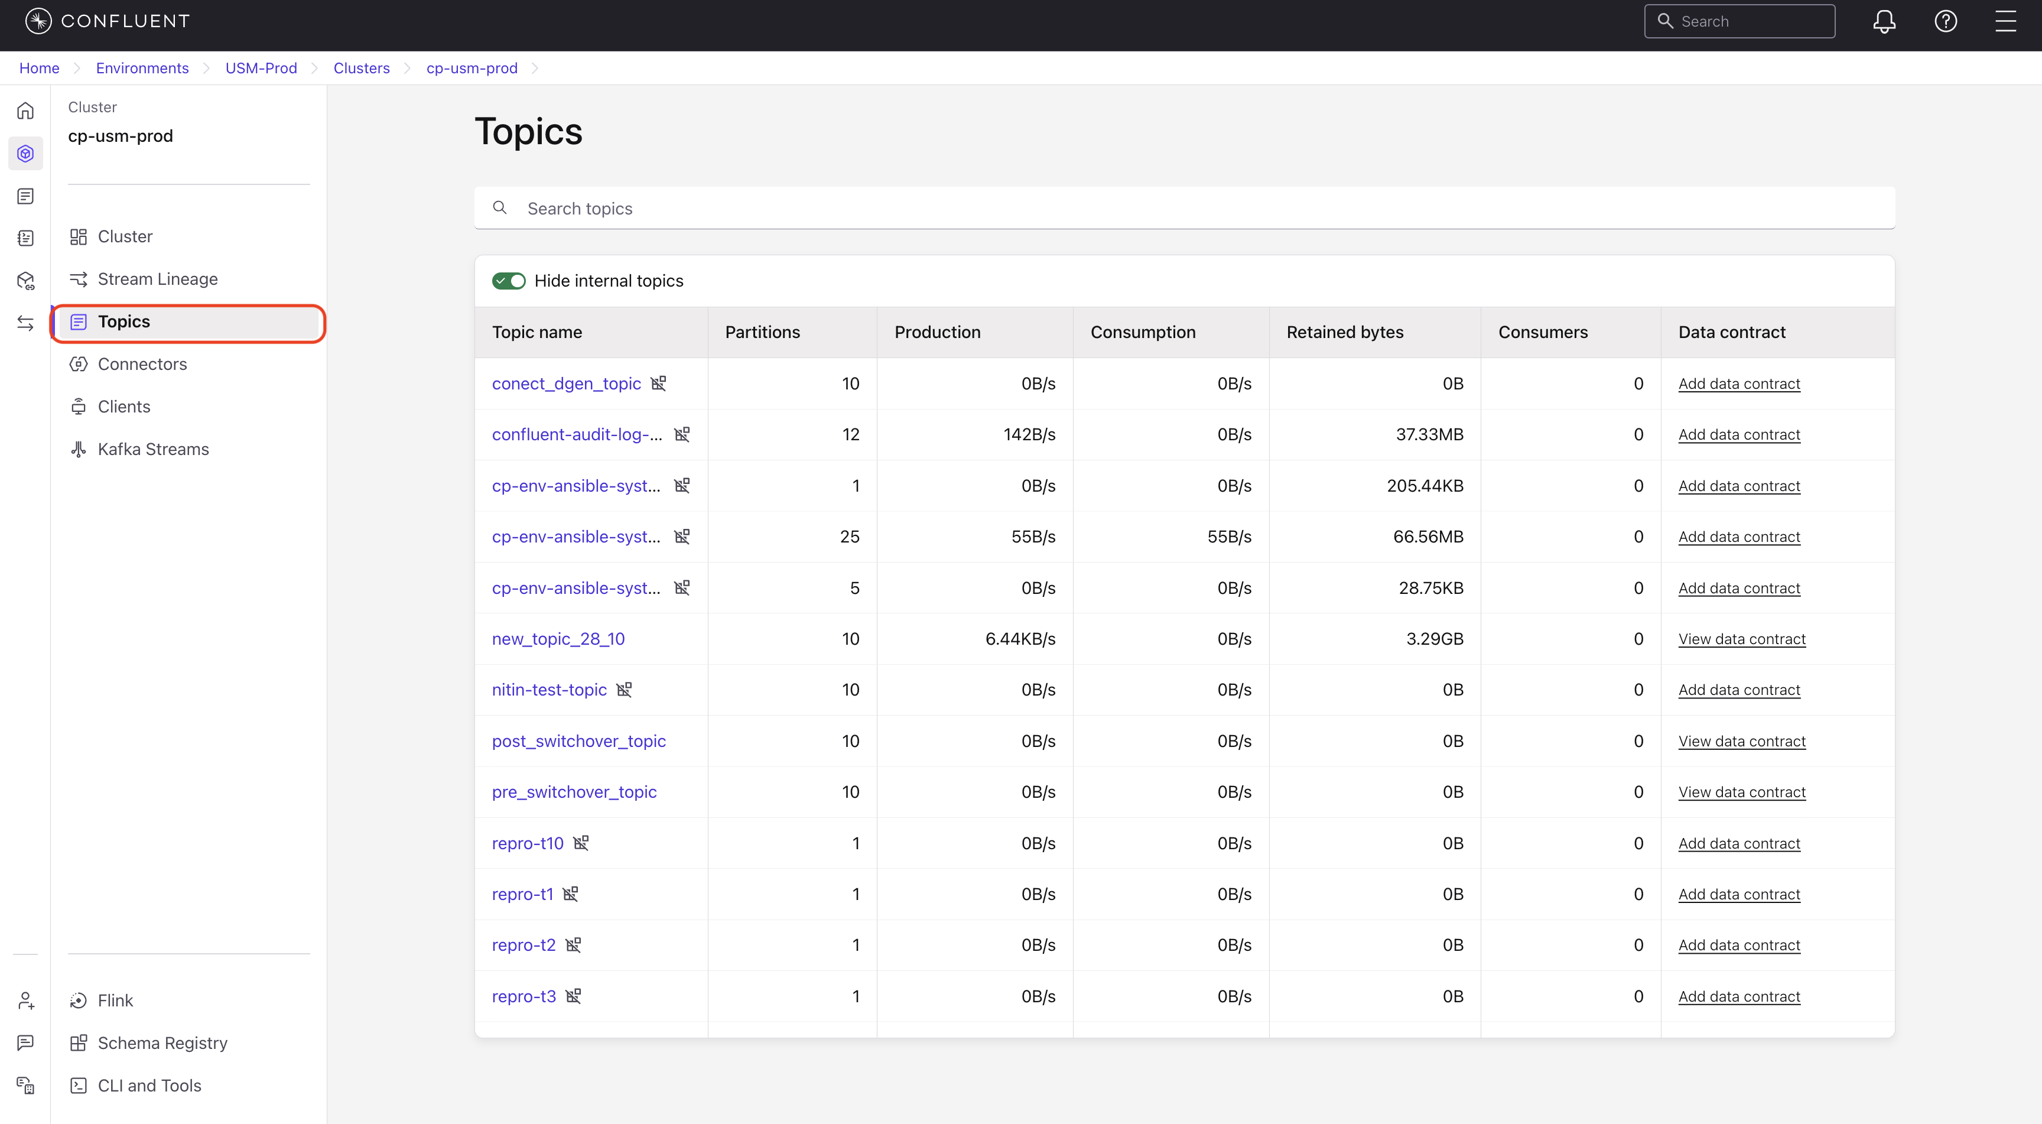
Task: Focus the Search topics input field
Action: (1184, 207)
